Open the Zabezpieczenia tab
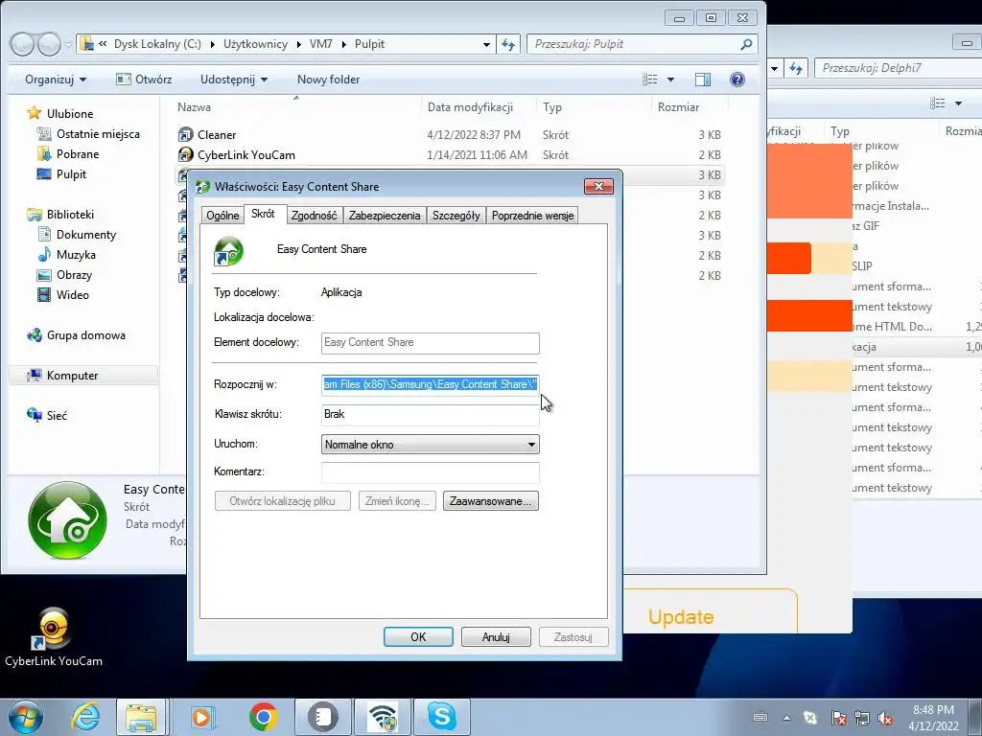This screenshot has height=736, width=982. click(x=385, y=216)
